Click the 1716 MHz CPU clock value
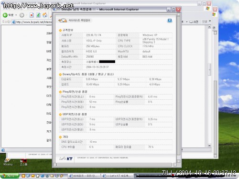Screen dimensions: 239x179 pos(148,46)
